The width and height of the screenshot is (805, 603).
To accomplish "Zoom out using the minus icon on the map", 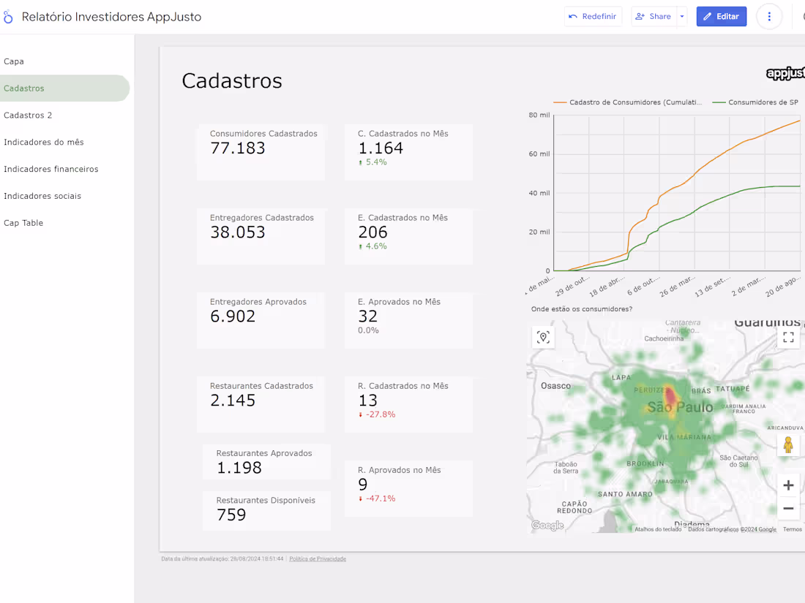I will pyautogui.click(x=788, y=508).
